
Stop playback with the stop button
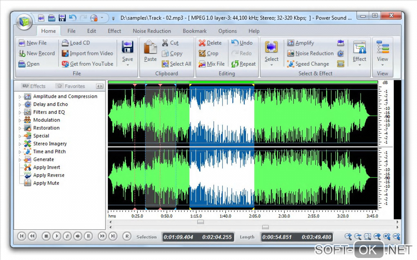coord(46,236)
